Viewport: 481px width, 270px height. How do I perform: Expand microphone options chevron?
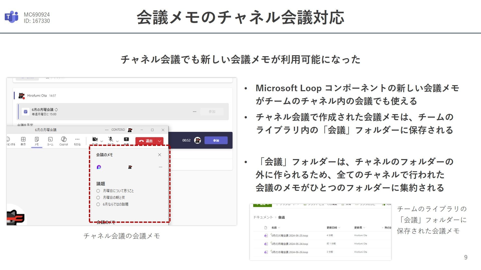117,141
